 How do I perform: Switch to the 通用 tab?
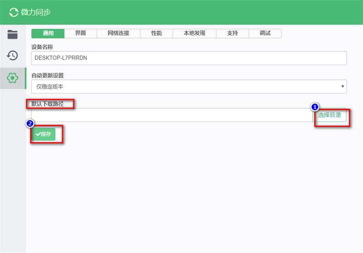[48, 33]
